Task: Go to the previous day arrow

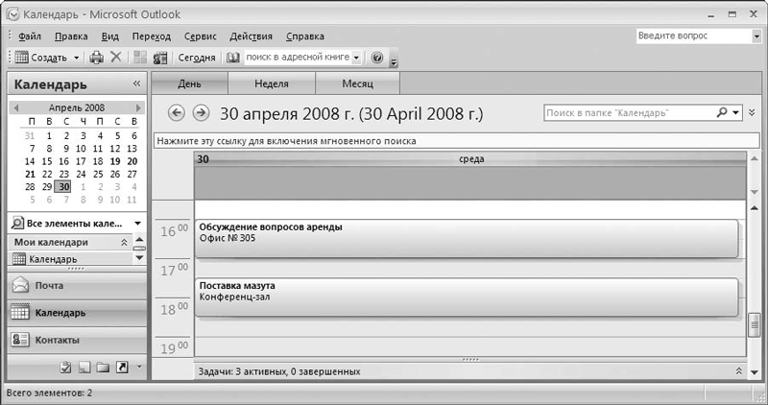Action: (x=176, y=113)
